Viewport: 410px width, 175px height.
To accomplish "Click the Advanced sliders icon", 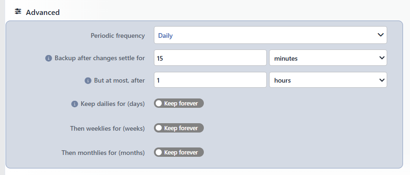I will 18,12.
